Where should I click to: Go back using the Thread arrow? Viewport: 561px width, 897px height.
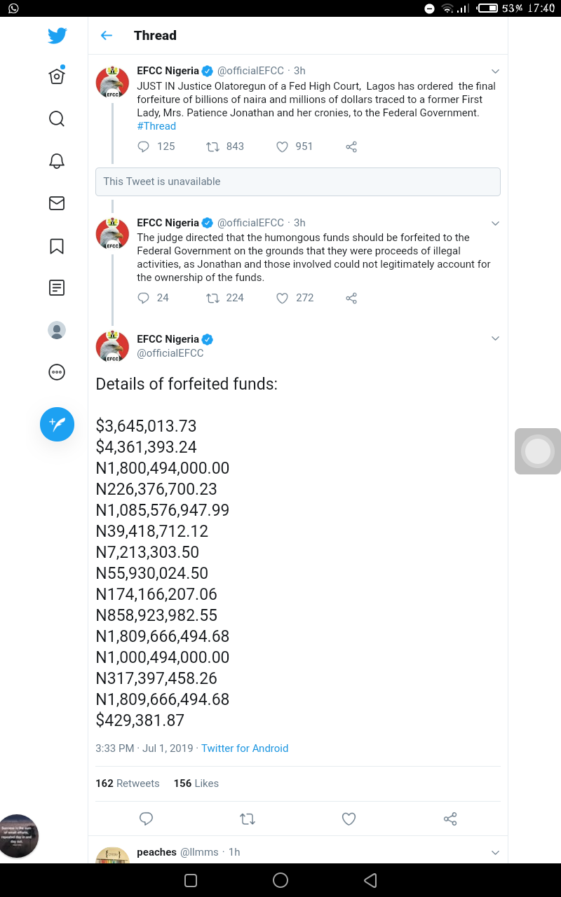click(x=107, y=36)
